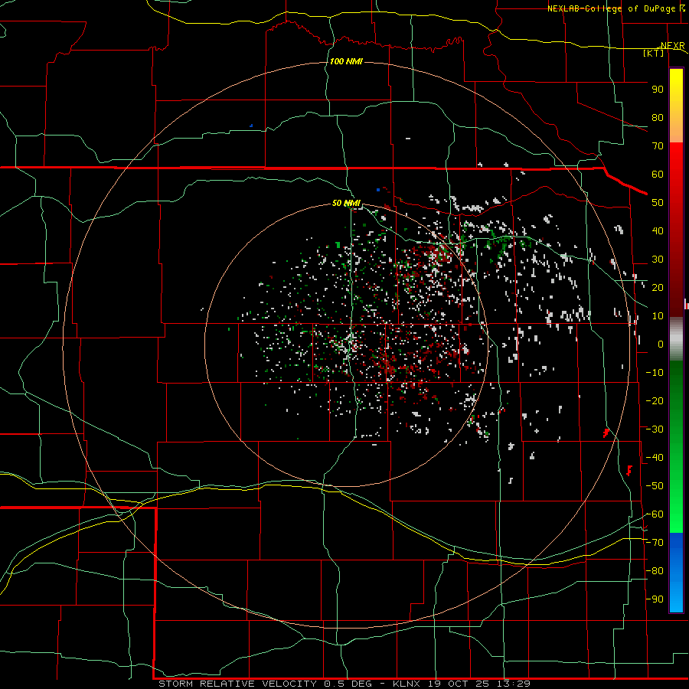The height and width of the screenshot is (689, 689).
Task: Click the Storm Relative Velocity caption at the bottom
Action: coord(344,684)
